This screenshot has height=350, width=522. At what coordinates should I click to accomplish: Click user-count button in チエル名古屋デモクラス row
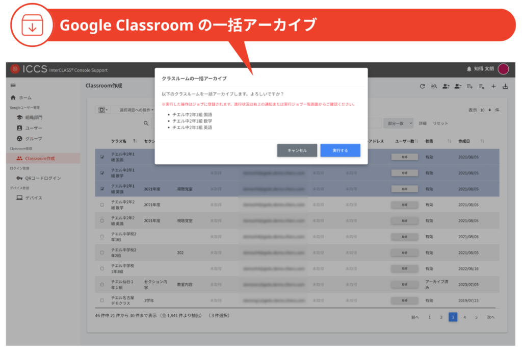click(404, 301)
